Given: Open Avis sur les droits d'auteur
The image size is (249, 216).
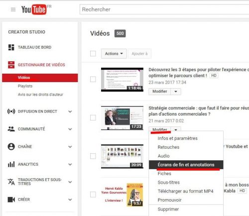Looking at the screenshot, I should coord(40,95).
